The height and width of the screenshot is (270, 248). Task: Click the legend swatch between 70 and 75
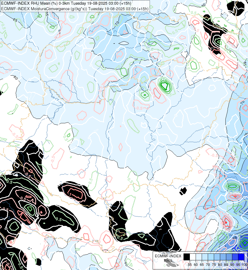coord(211,257)
